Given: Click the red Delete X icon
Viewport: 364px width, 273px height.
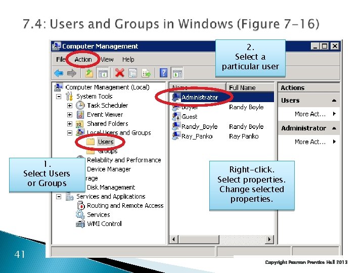Looking at the screenshot, I should (119, 73).
